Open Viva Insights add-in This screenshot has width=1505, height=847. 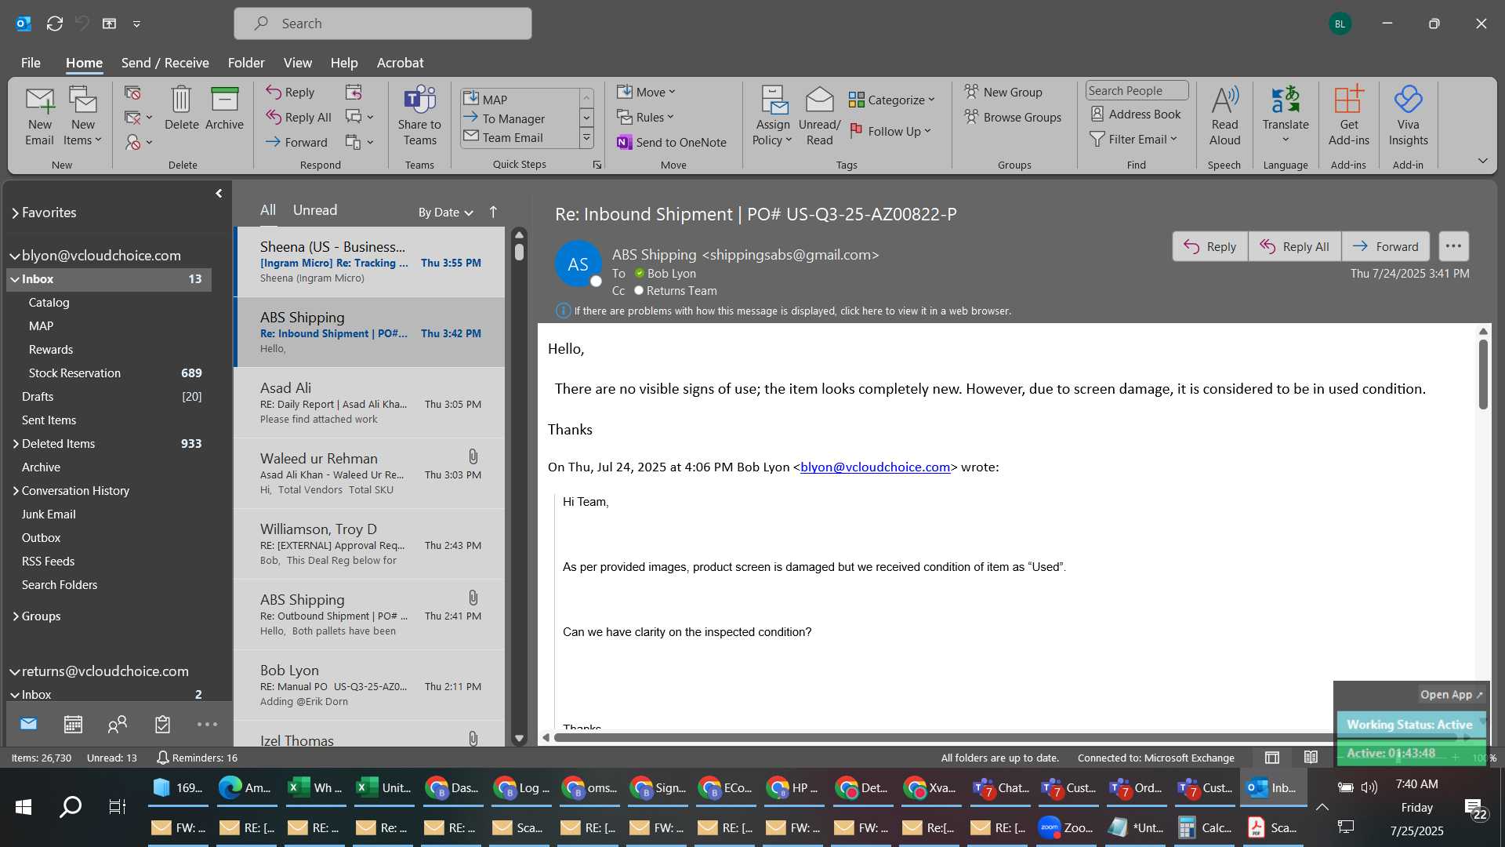tap(1408, 116)
